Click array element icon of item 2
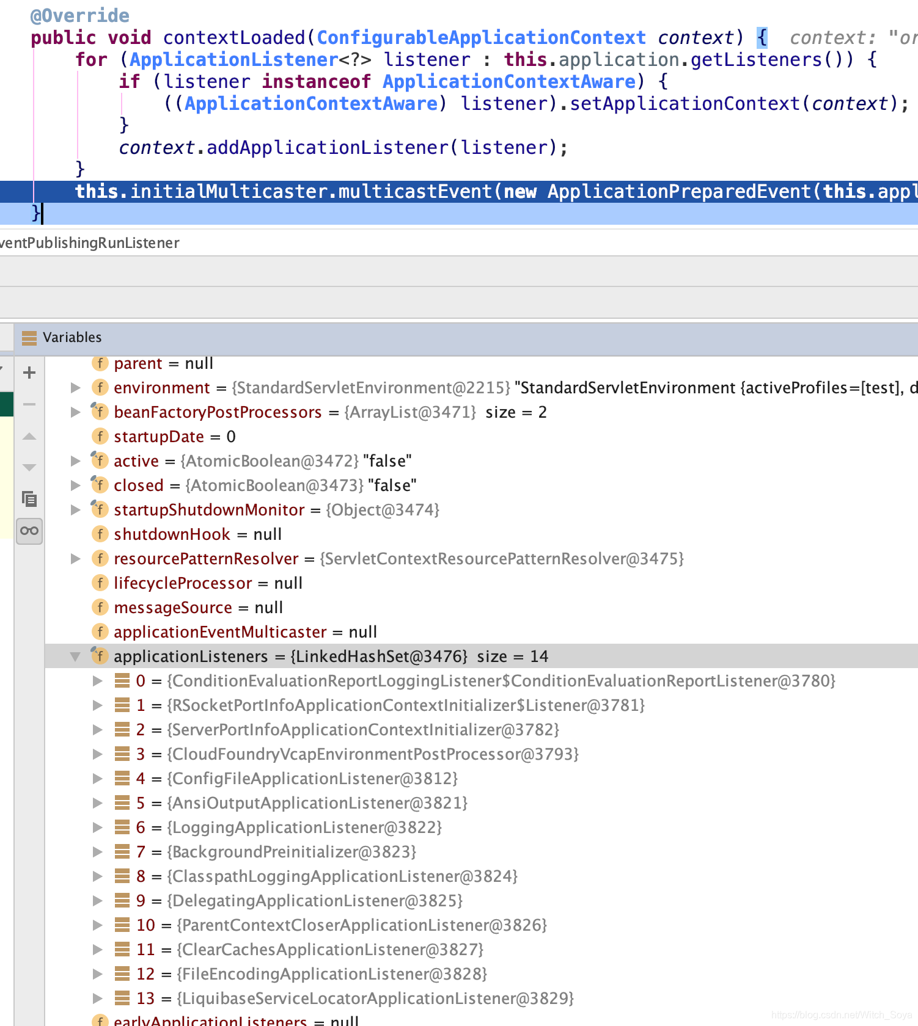The image size is (918, 1026). pos(122,730)
